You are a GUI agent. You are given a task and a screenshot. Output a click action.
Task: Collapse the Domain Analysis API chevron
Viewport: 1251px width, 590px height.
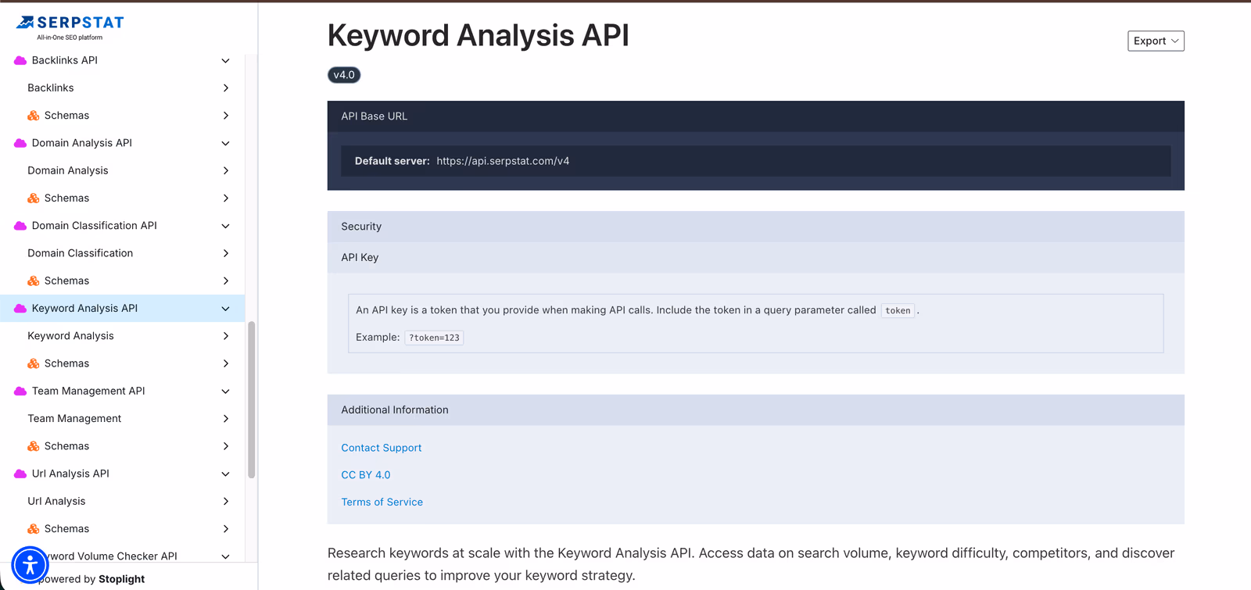pyautogui.click(x=225, y=143)
